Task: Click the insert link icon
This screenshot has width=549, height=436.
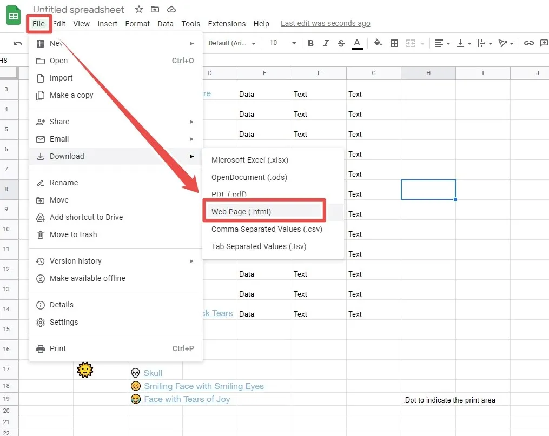Action: pos(528,43)
